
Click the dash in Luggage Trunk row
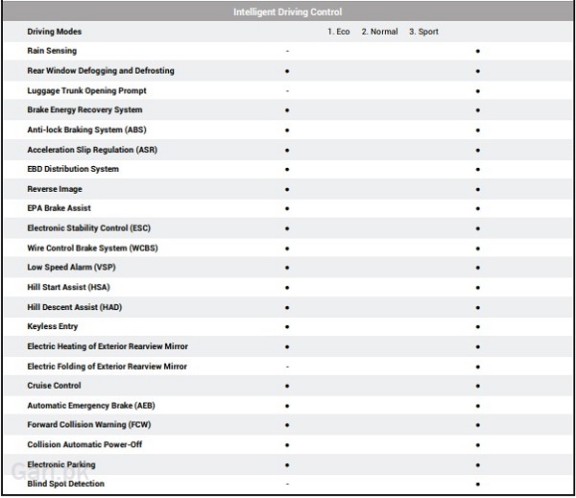click(287, 91)
